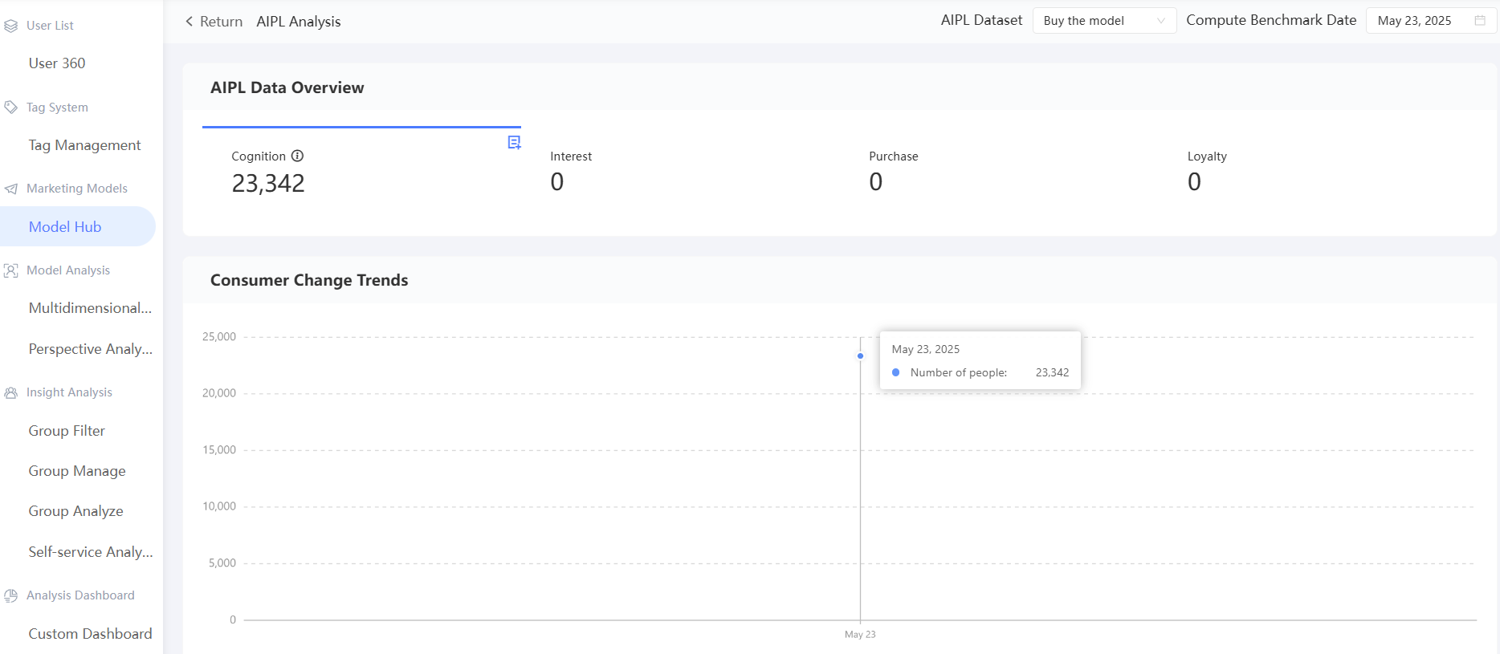Select the Interest stage tab
The image size is (1500, 654).
click(679, 173)
